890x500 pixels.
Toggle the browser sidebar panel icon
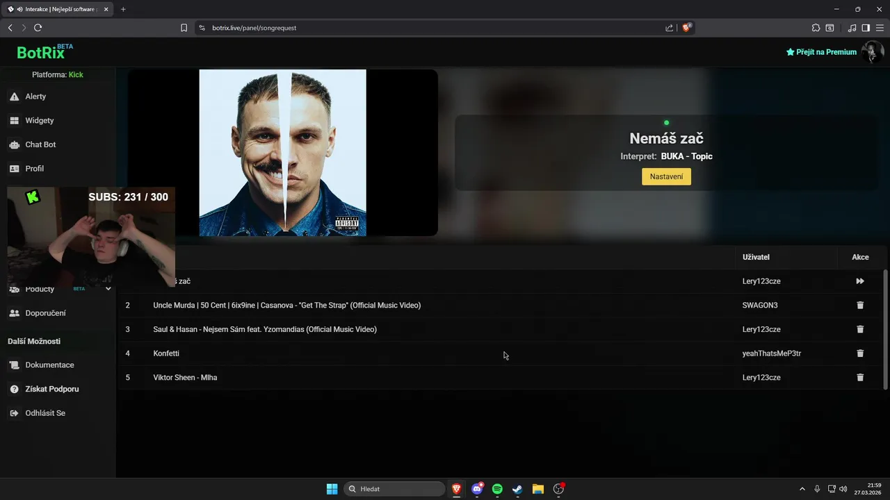[866, 28]
